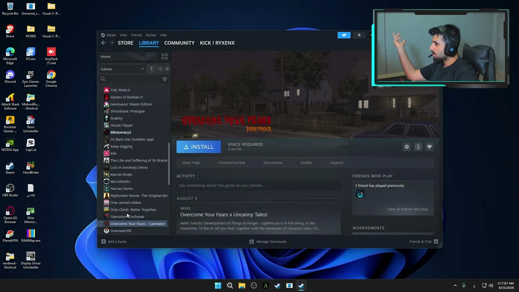Select the Opera GX Browser desktop icon

[10, 215]
